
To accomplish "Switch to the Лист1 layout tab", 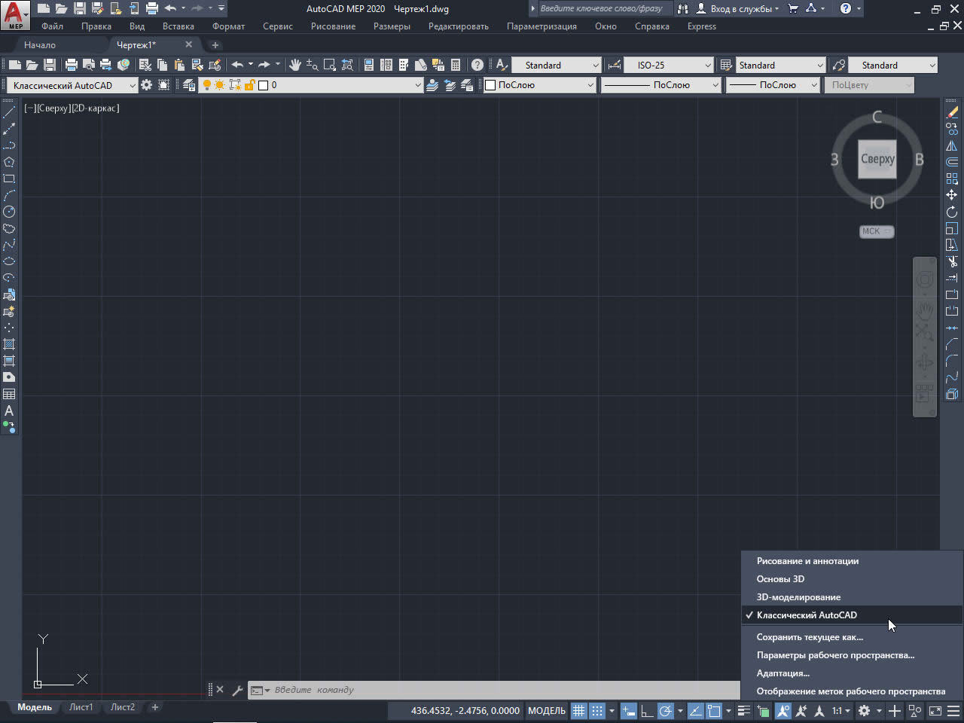I will point(81,707).
